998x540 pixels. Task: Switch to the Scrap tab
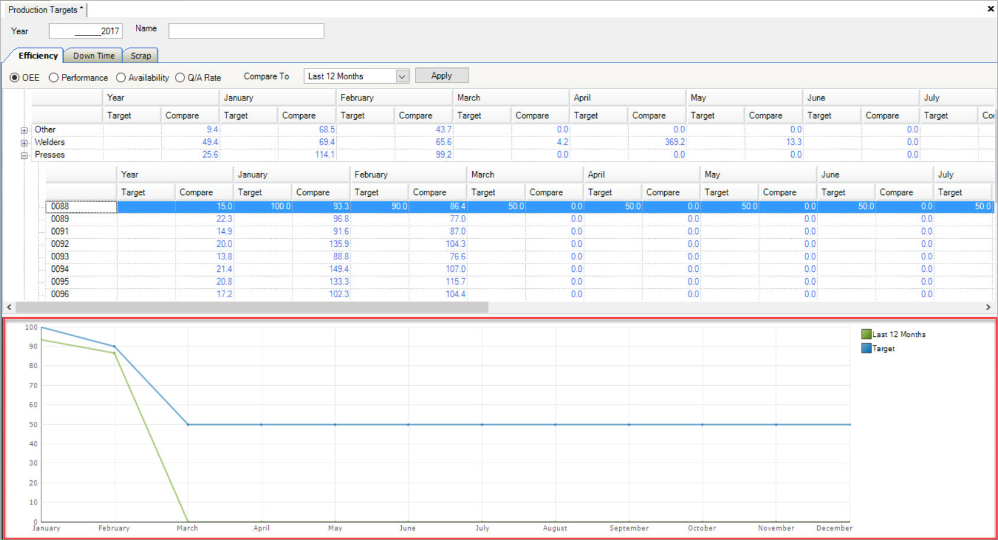[x=141, y=56]
